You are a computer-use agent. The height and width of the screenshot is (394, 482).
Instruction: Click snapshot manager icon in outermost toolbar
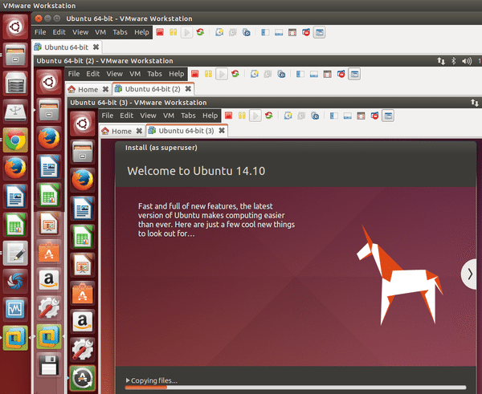click(247, 32)
